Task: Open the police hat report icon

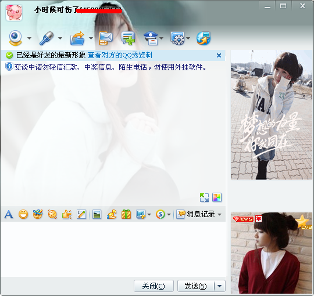Action: click(151, 38)
